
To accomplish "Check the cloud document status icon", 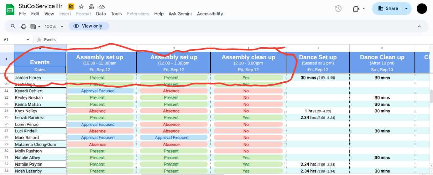I will (x=101, y=7).
